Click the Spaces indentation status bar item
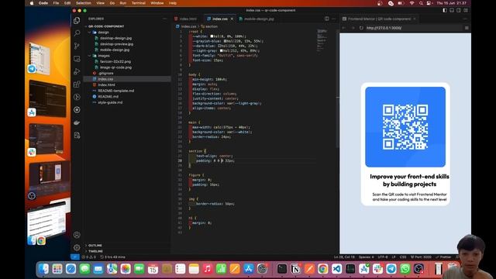496x279 pixels. pos(367,257)
